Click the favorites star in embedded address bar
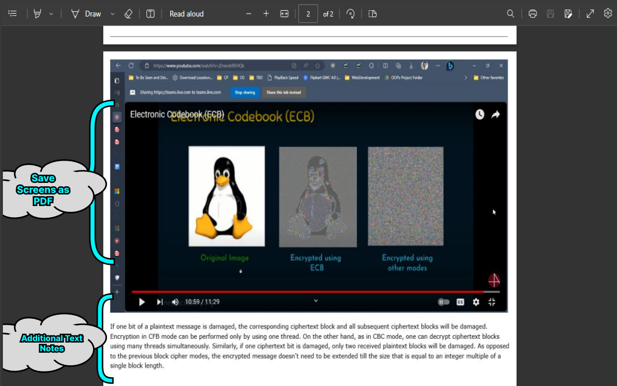 click(x=318, y=66)
